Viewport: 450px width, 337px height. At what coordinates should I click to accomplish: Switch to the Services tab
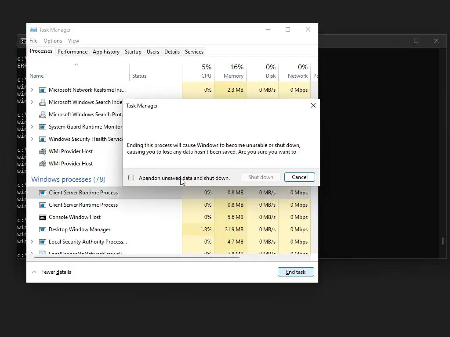194,52
